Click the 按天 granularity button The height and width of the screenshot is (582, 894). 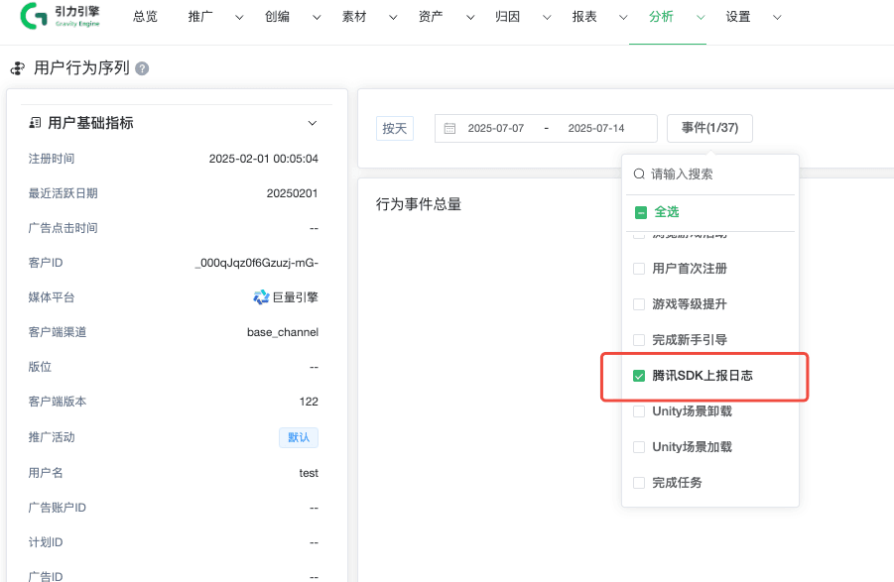pyautogui.click(x=395, y=128)
